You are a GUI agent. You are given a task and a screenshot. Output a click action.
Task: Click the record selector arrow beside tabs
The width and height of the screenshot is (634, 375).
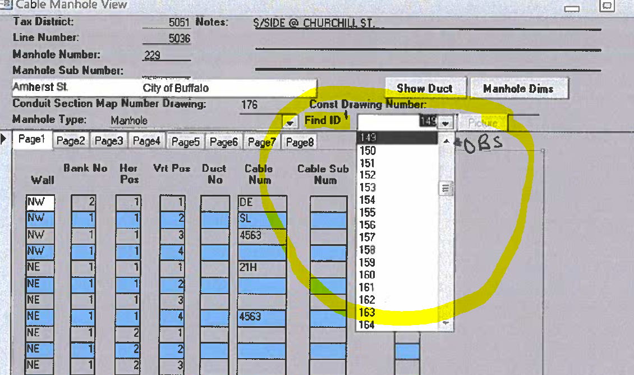pyautogui.click(x=3, y=139)
